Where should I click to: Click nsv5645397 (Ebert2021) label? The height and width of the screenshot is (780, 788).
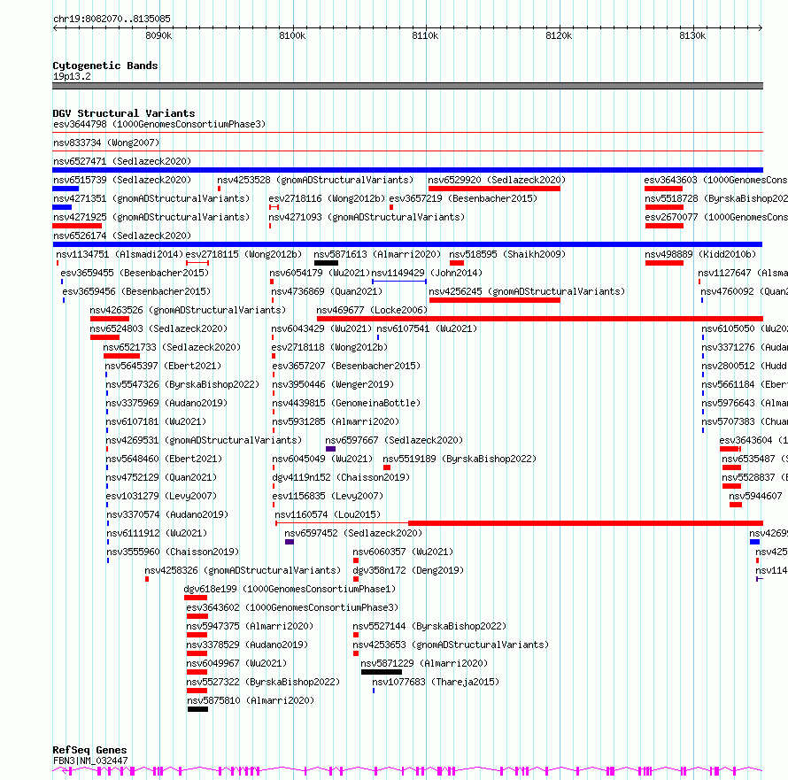pos(163,366)
